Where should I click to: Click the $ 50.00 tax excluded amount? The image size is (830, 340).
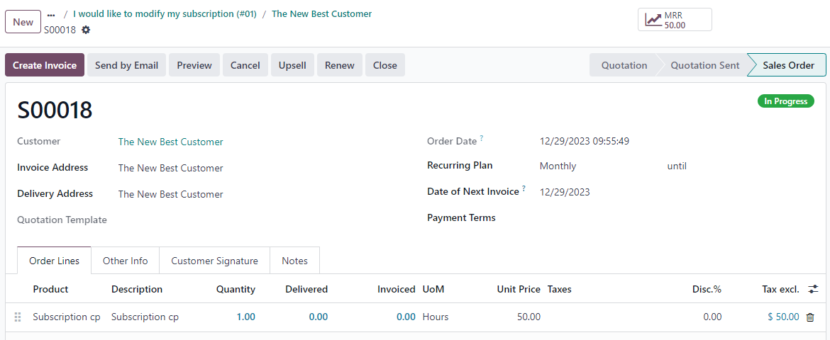pos(783,317)
